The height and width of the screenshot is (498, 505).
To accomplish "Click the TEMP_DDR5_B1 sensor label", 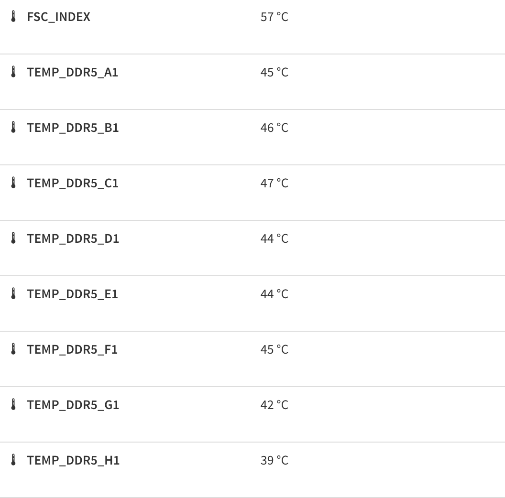I will click(73, 128).
